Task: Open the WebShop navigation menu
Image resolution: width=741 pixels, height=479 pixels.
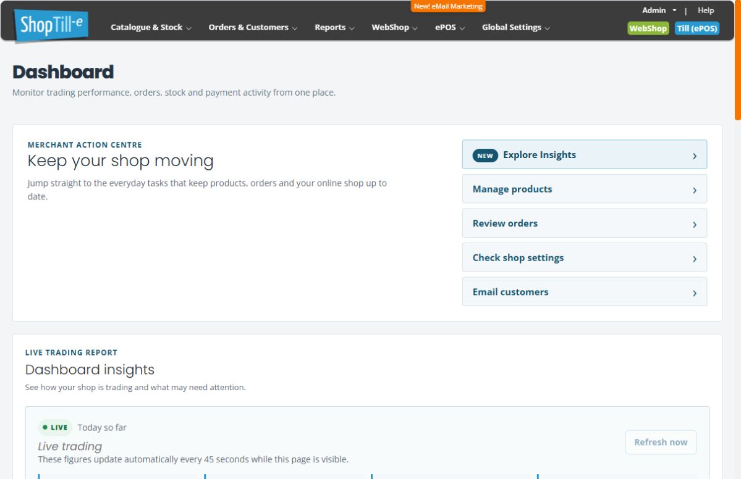Action: pos(394,27)
